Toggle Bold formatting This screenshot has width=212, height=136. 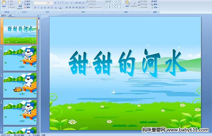[x=35, y=8]
